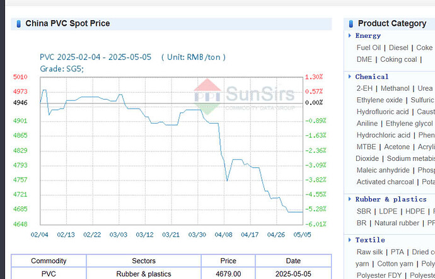The image size is (435, 279).
Task: Click the 4679.00 price cell
Action: [228, 274]
